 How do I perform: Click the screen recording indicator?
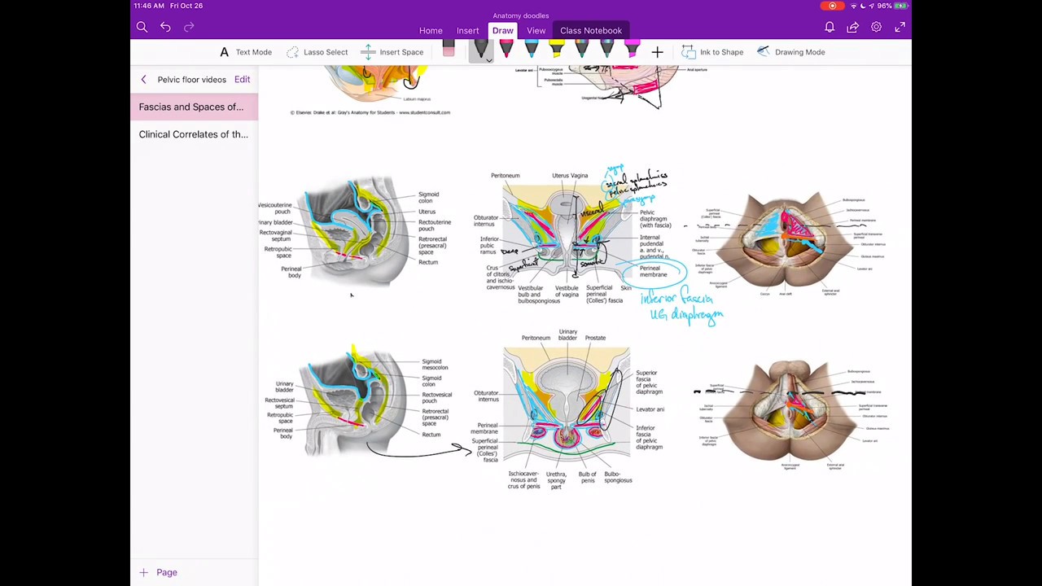tap(832, 6)
